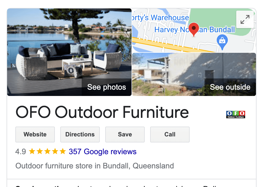Open the OFO Outdoor Furniture logo
Viewport: 262px width, 187px height.
click(x=236, y=115)
